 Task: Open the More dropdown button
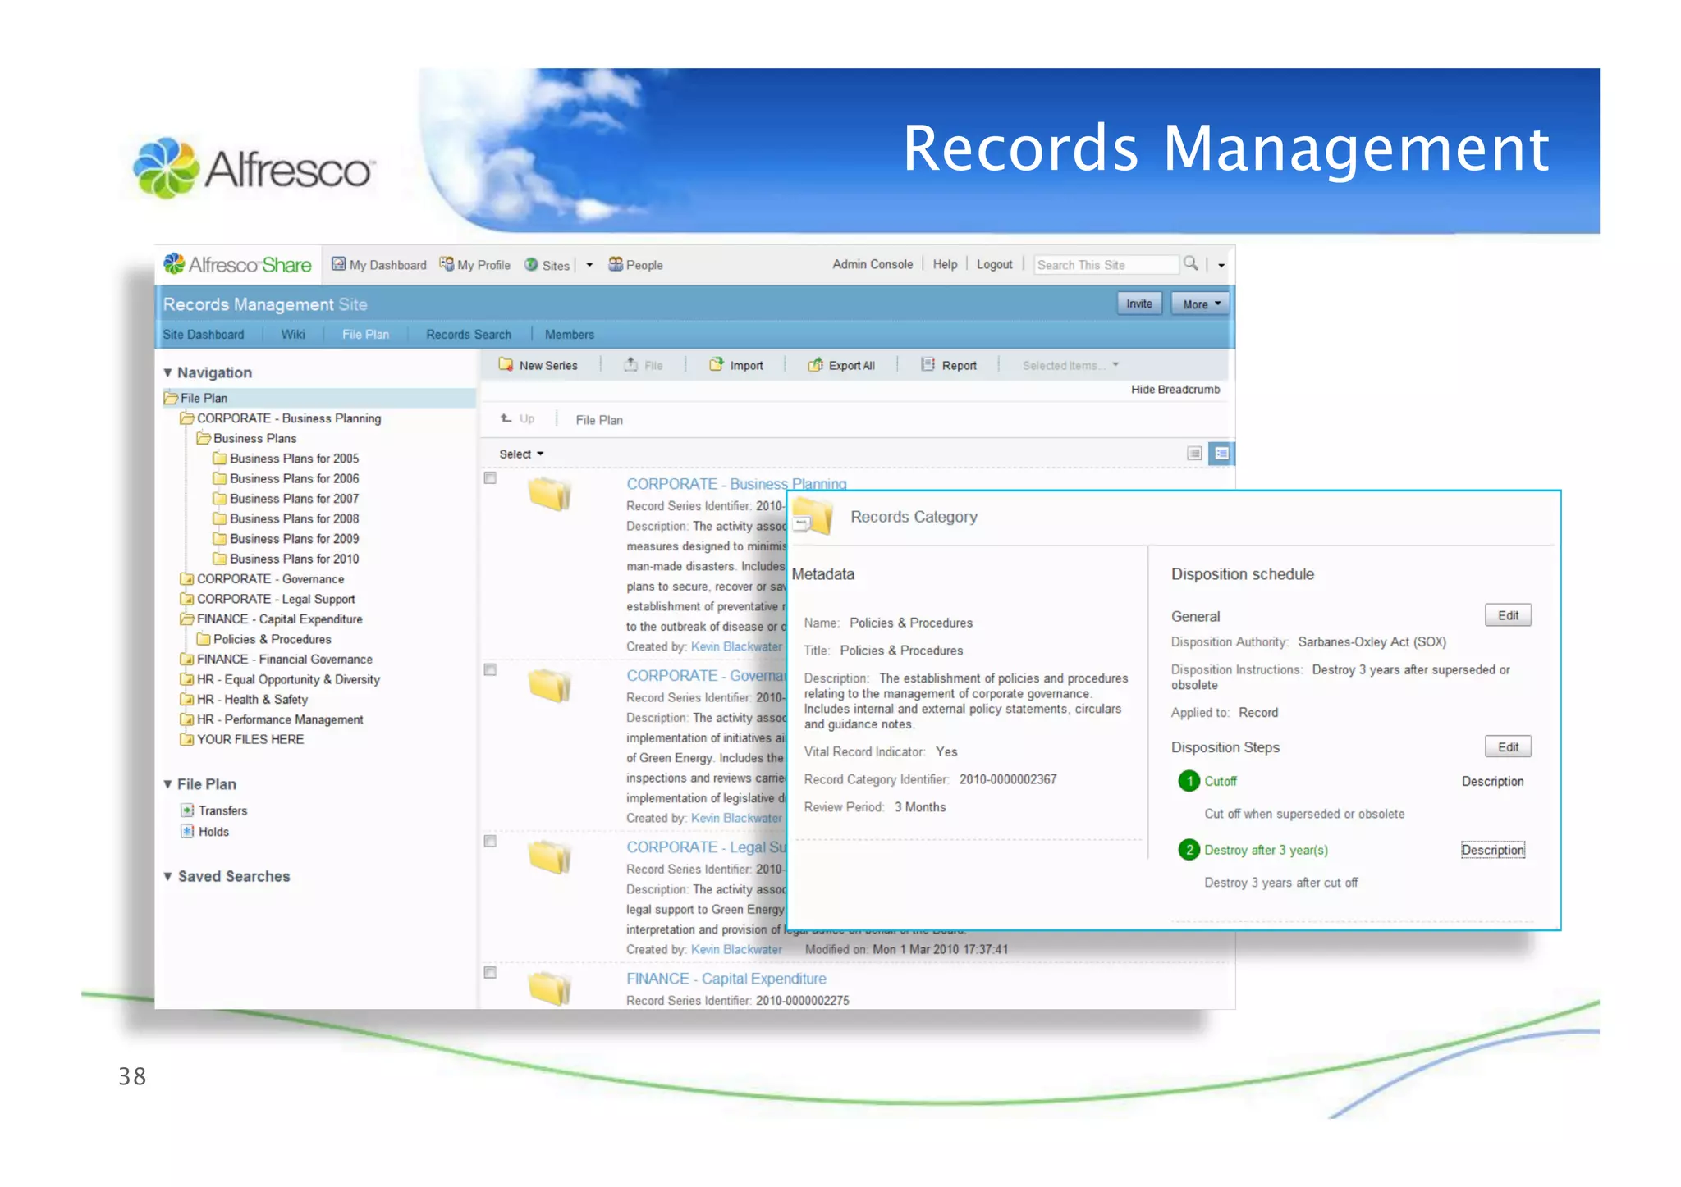click(1200, 304)
